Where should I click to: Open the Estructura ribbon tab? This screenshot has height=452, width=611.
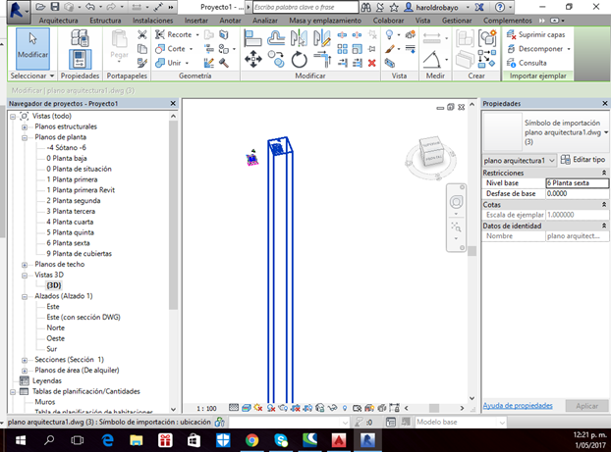tap(105, 21)
